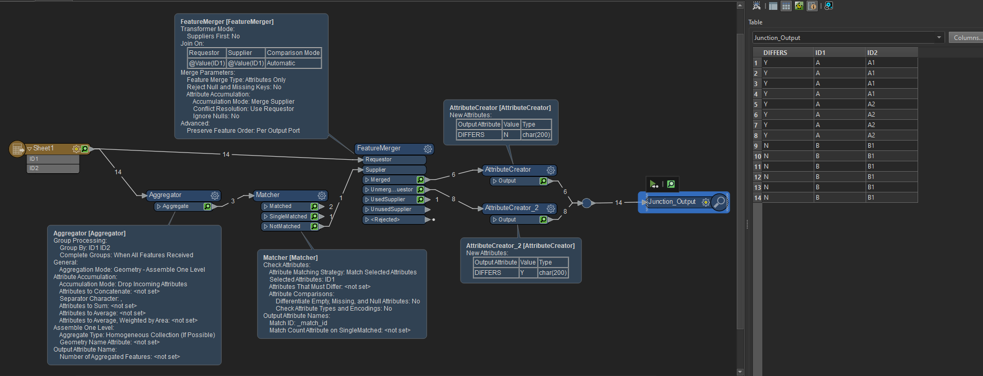Inspect cache from the popup magnifier icon

(671, 184)
